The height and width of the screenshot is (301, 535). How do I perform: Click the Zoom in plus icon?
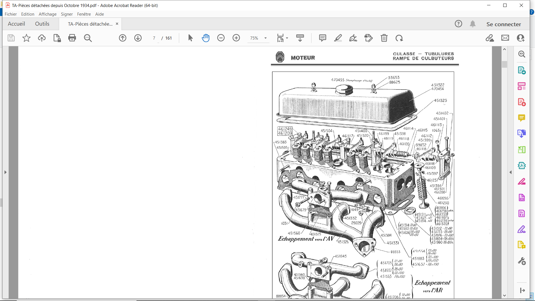click(236, 38)
